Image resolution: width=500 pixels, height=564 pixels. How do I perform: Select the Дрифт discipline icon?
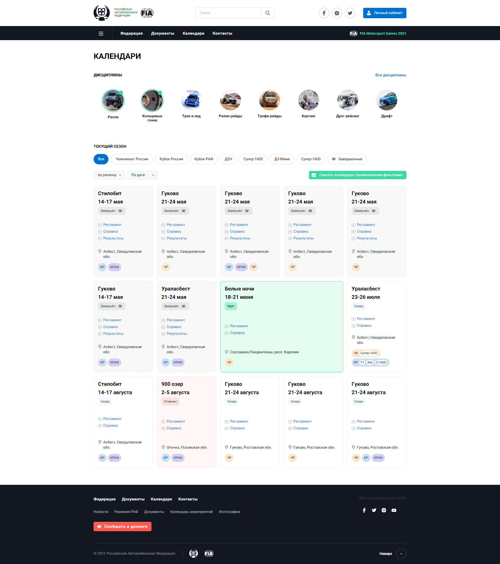pos(387,100)
